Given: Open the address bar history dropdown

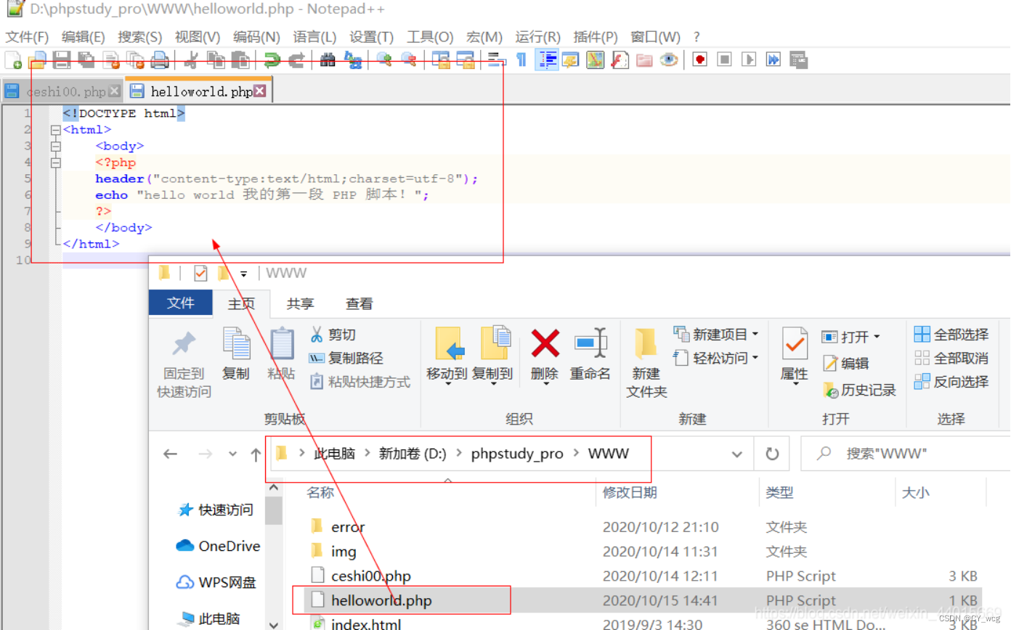Looking at the screenshot, I should pyautogui.click(x=736, y=454).
